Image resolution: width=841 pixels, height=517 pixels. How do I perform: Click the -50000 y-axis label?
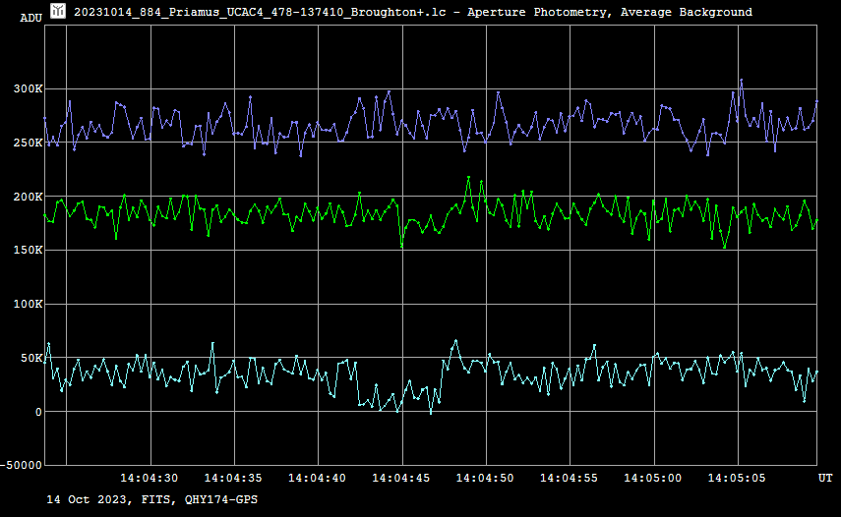pyautogui.click(x=21, y=466)
